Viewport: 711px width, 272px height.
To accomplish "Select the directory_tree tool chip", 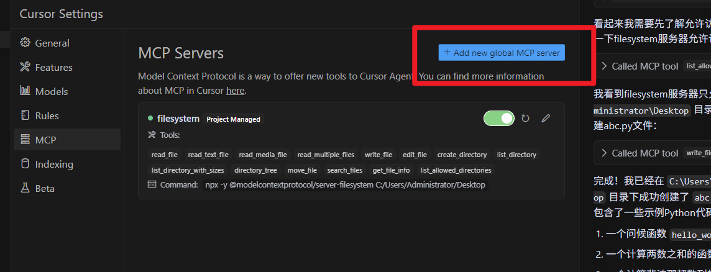I will pyautogui.click(x=255, y=170).
